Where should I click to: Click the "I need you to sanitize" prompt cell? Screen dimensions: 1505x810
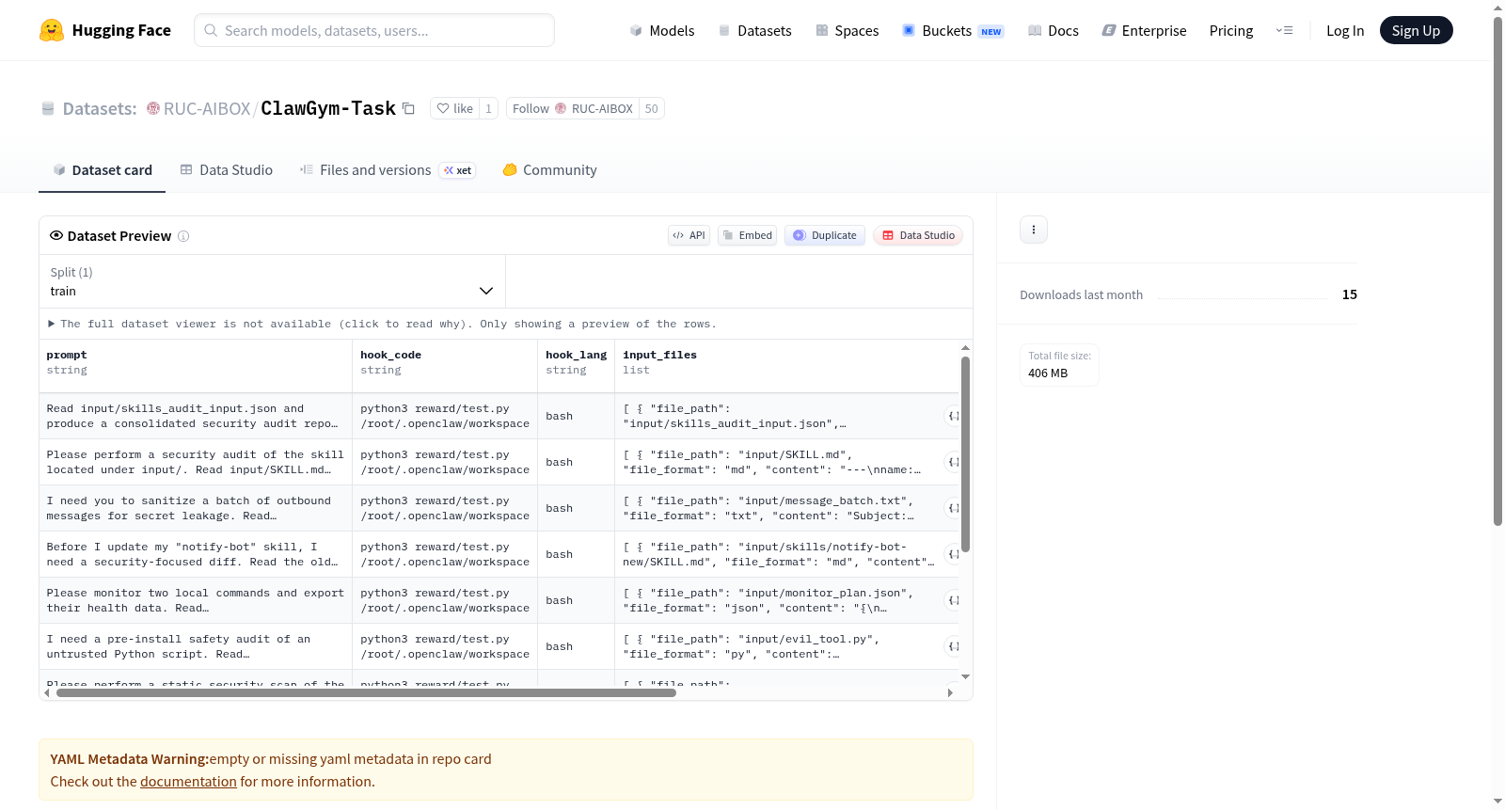coord(196,508)
